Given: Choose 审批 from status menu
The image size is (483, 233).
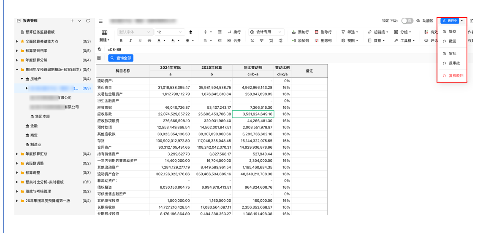Looking at the screenshot, I should (452, 54).
